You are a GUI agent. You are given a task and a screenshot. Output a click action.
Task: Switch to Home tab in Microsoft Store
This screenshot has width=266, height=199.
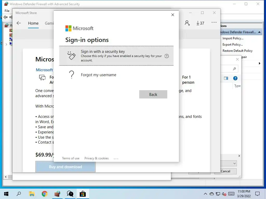(x=33, y=23)
